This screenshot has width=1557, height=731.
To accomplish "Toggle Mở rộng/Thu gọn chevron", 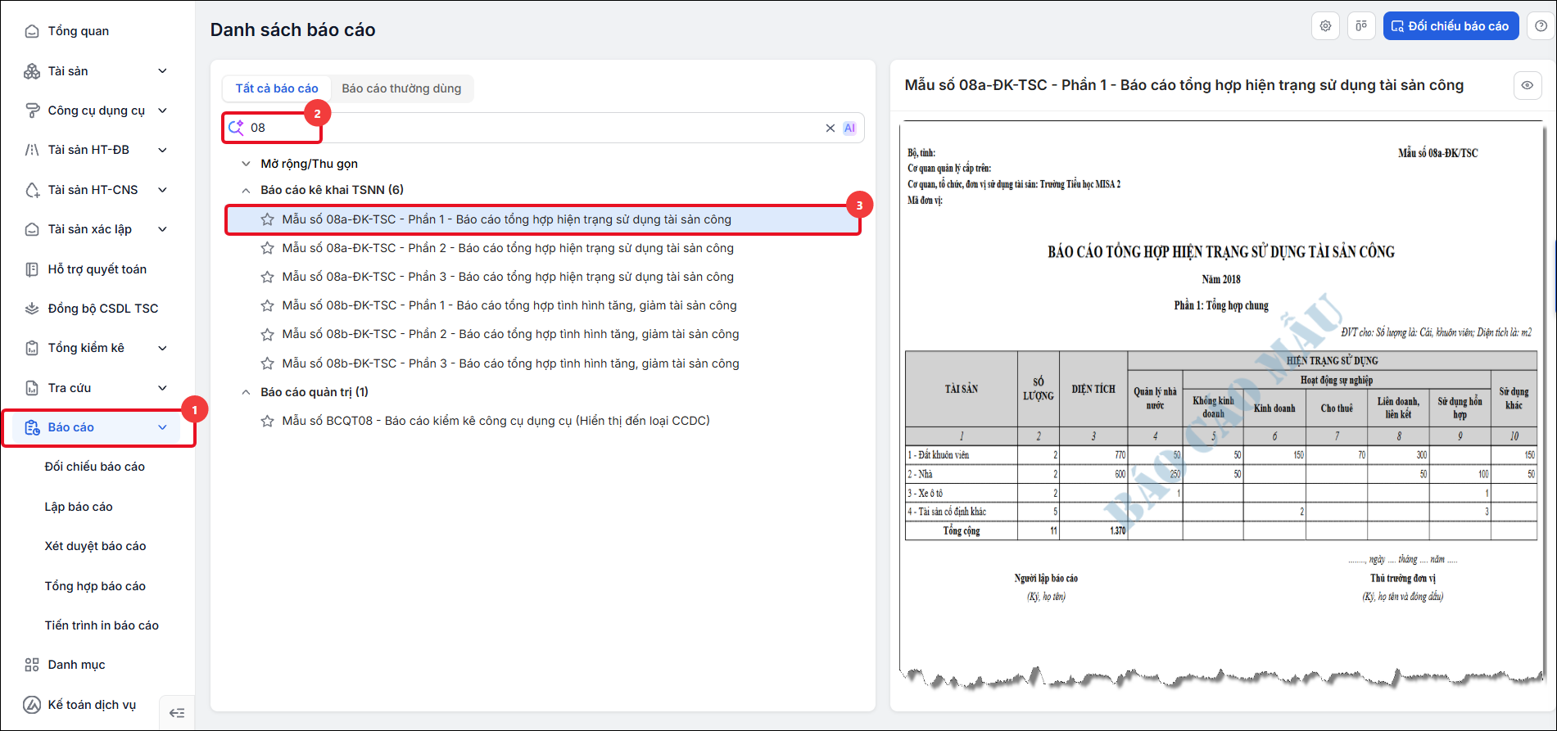I will point(246,164).
